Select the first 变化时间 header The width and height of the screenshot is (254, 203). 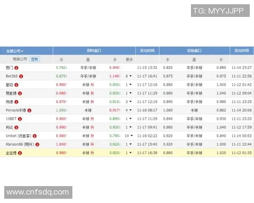pos(147,50)
